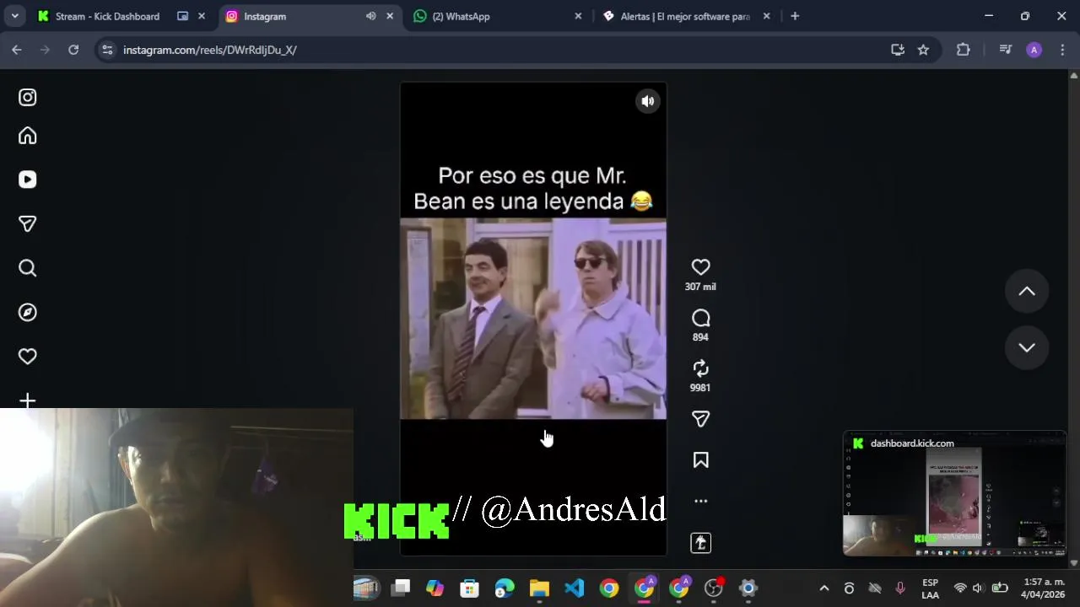Screen dimensions: 1080x607
Task: Repost the reel
Action: (x=700, y=368)
